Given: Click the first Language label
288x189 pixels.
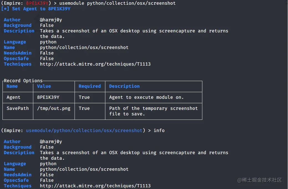Looking at the screenshot, I should point(15,42).
